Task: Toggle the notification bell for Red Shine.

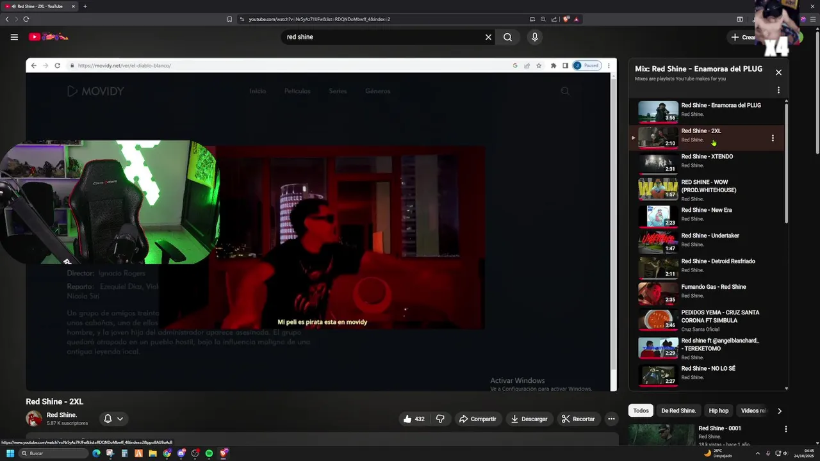Action: pyautogui.click(x=108, y=419)
